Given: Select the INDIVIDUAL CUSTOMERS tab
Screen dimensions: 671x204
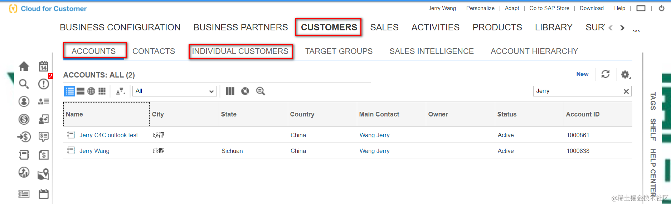Looking at the screenshot, I should tap(240, 51).
